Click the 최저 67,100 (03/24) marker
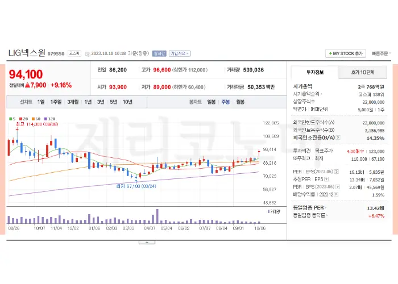The width and height of the screenshot is (398, 284). click(x=136, y=186)
